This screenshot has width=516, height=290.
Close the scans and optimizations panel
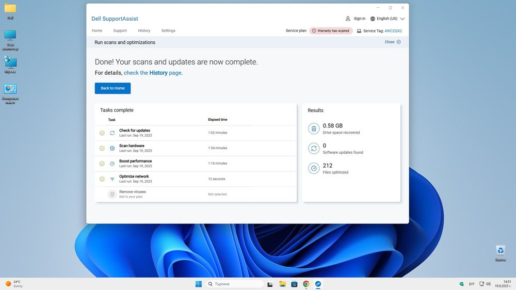point(393,42)
